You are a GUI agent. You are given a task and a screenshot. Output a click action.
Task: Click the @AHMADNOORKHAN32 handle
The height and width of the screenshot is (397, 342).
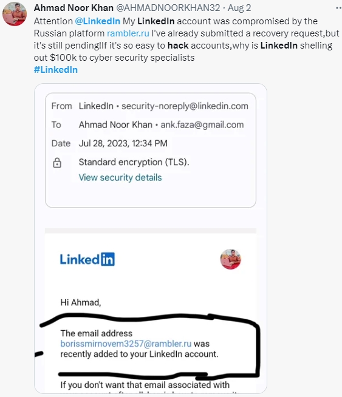pyautogui.click(x=168, y=8)
